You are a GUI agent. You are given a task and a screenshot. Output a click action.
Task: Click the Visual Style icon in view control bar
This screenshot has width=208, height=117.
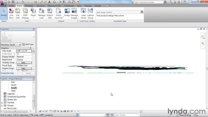(x=54, y=111)
